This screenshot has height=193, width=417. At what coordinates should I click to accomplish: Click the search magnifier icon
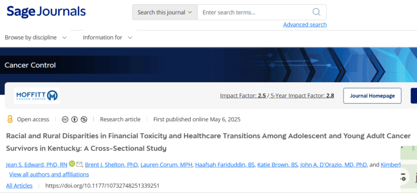(316, 12)
